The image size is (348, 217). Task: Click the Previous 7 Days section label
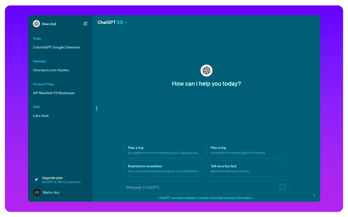[43, 84]
